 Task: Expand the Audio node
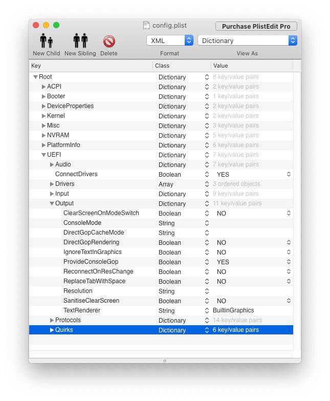point(52,164)
